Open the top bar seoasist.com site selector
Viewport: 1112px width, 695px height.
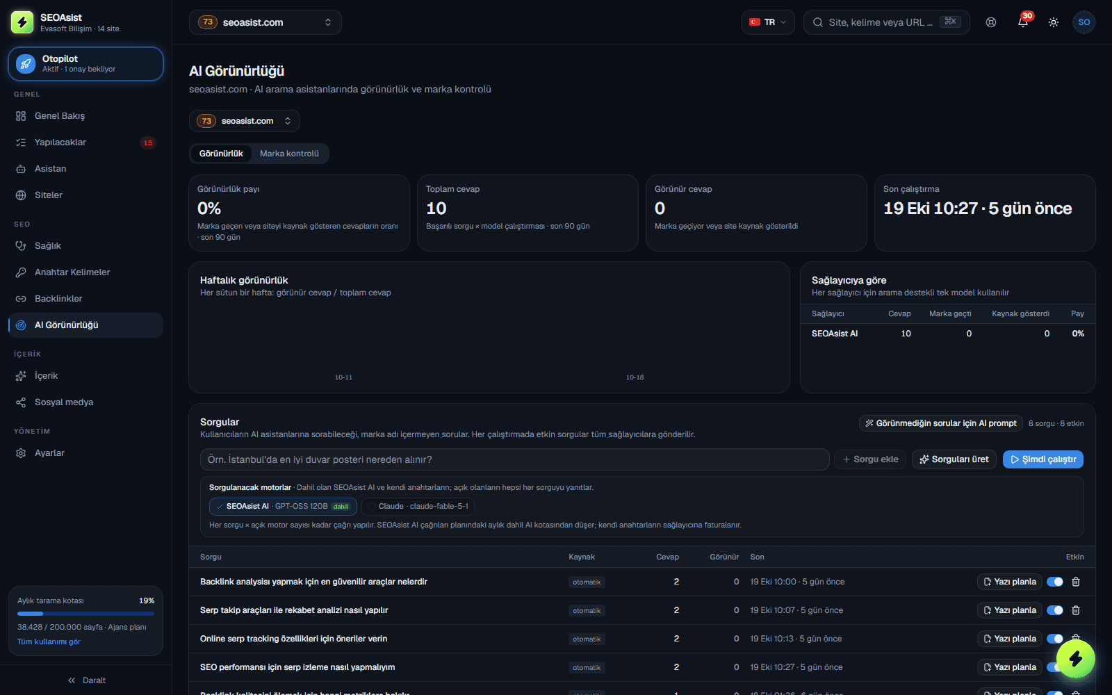pos(265,22)
